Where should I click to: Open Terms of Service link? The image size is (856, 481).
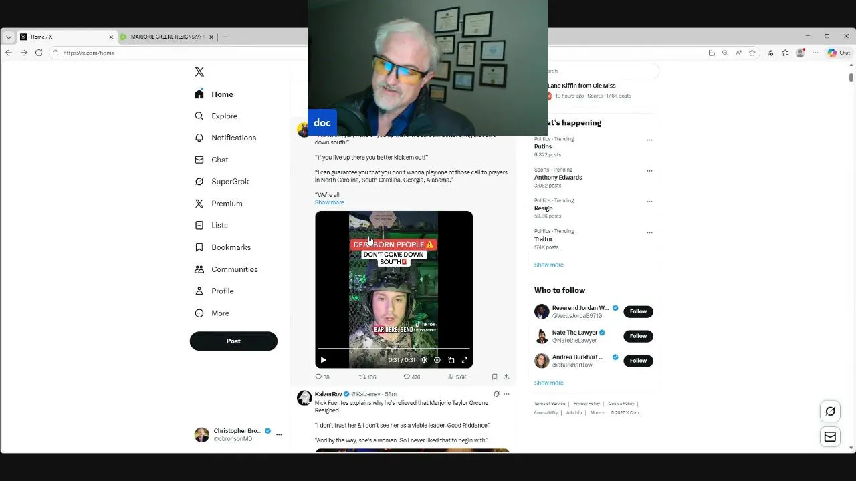[x=550, y=404]
